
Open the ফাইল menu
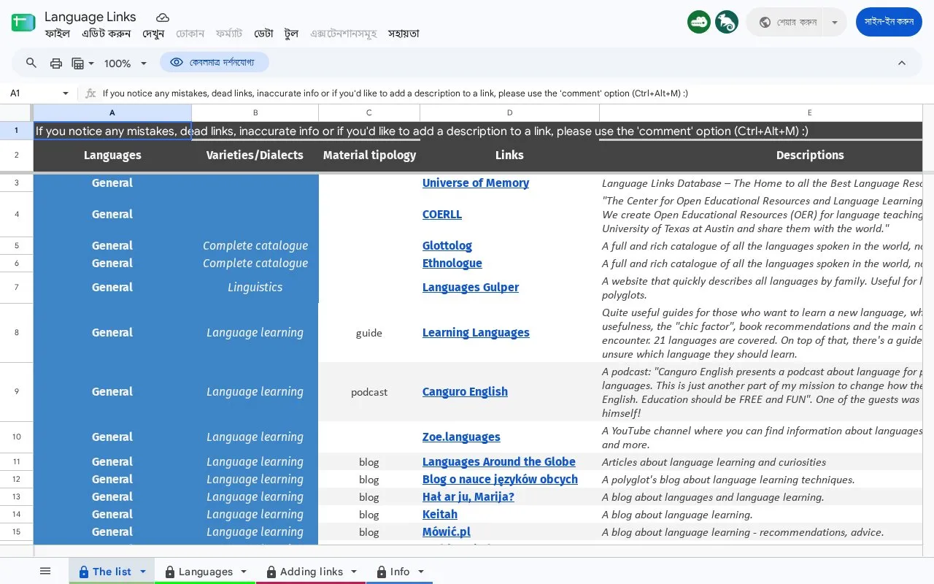point(58,34)
